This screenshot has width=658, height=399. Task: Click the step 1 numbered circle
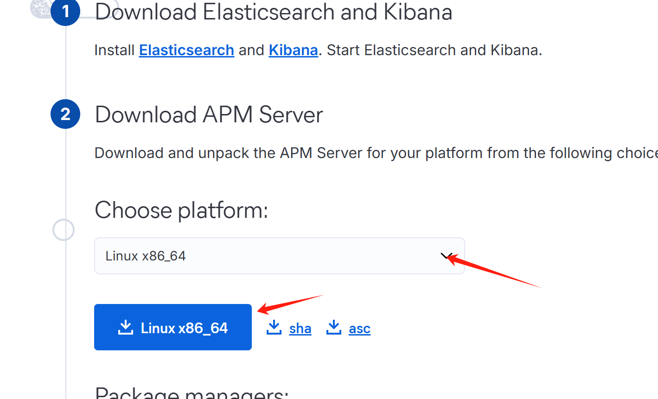click(65, 11)
